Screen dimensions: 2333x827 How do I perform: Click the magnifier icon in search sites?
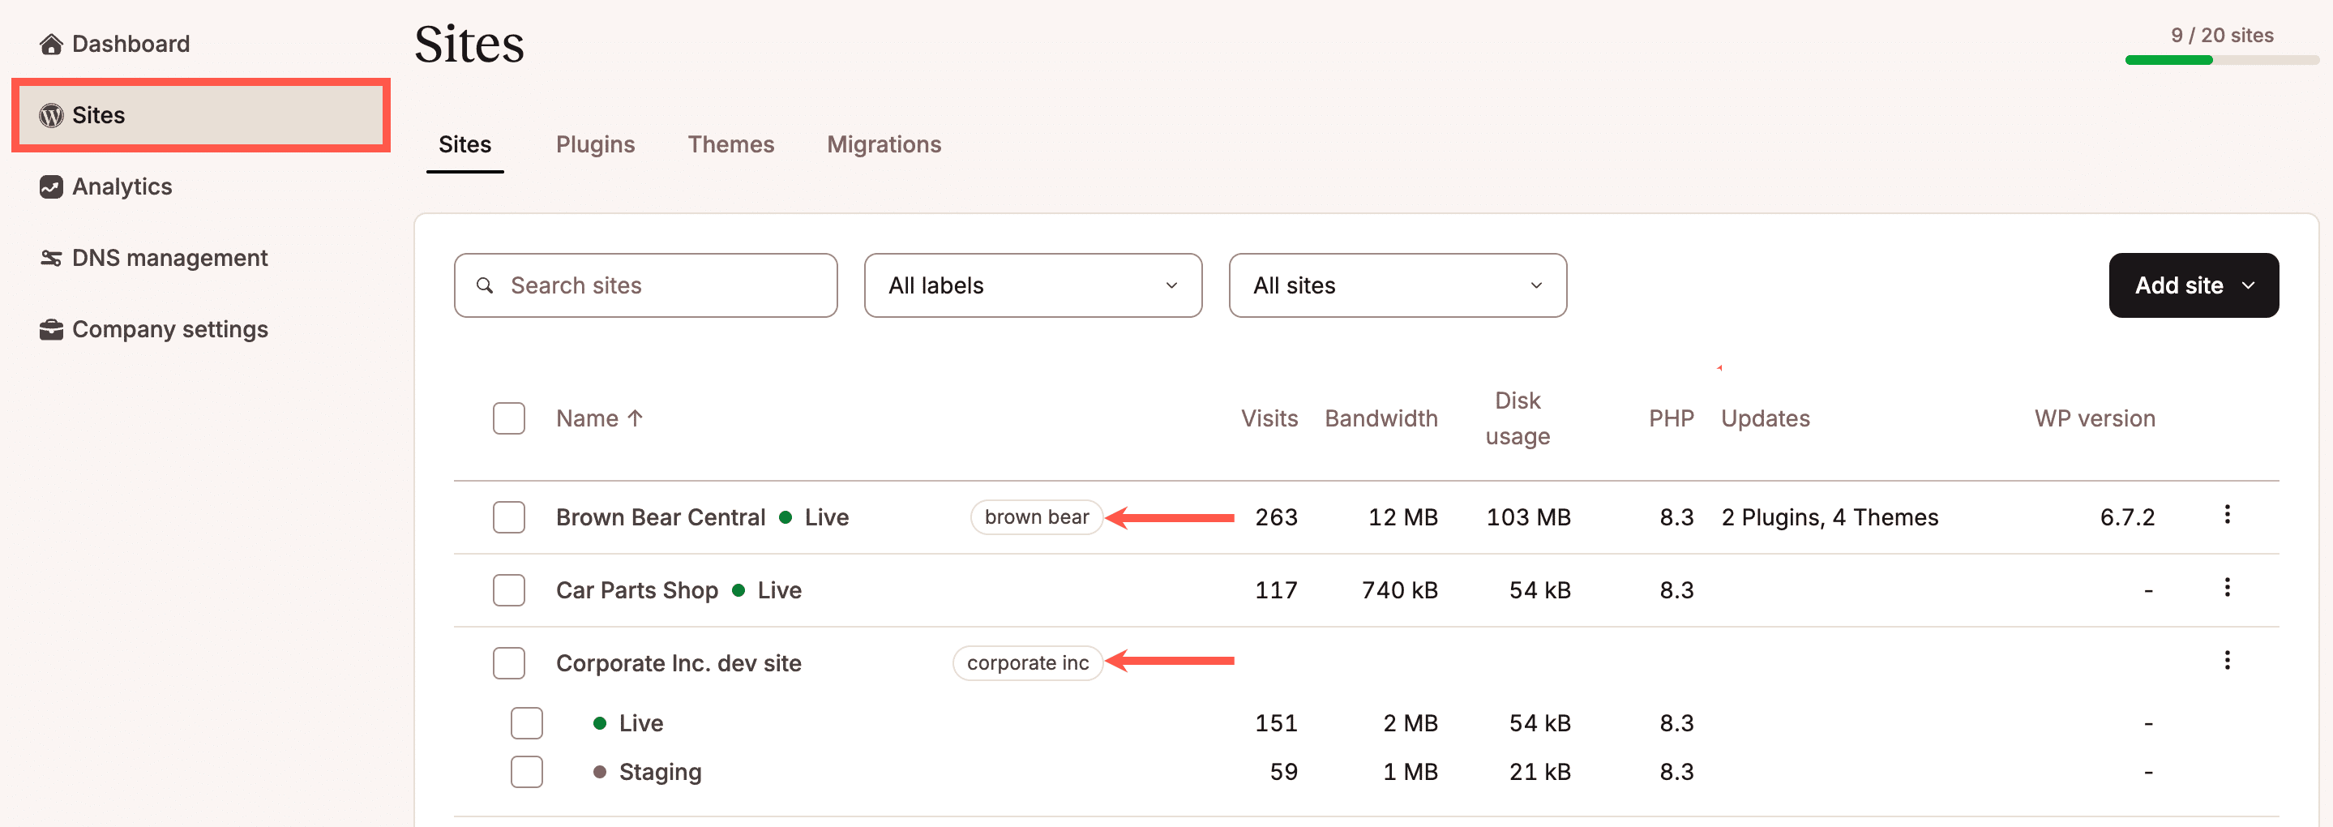pos(486,285)
